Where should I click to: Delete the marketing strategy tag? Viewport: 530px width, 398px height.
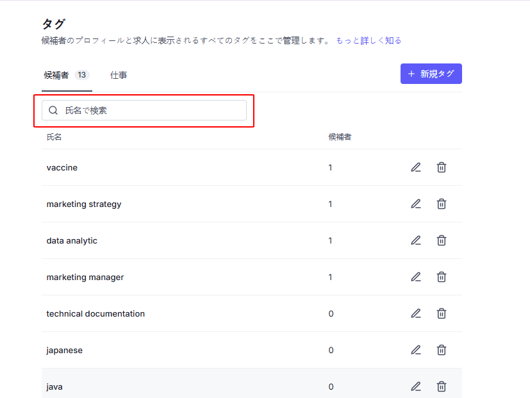pos(441,204)
